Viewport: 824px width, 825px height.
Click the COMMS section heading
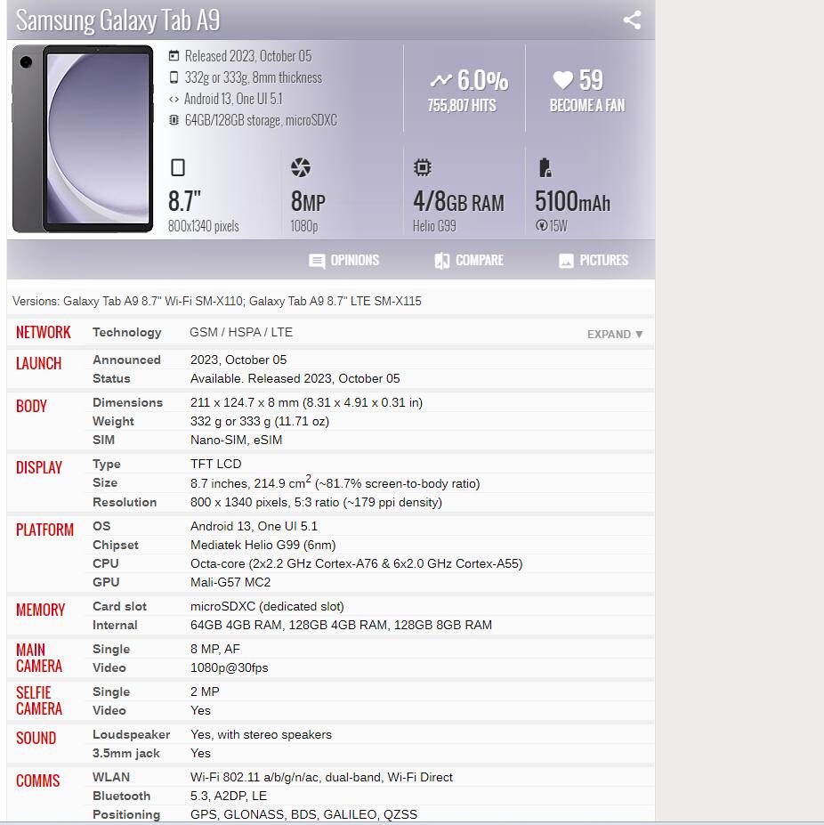coord(38,781)
